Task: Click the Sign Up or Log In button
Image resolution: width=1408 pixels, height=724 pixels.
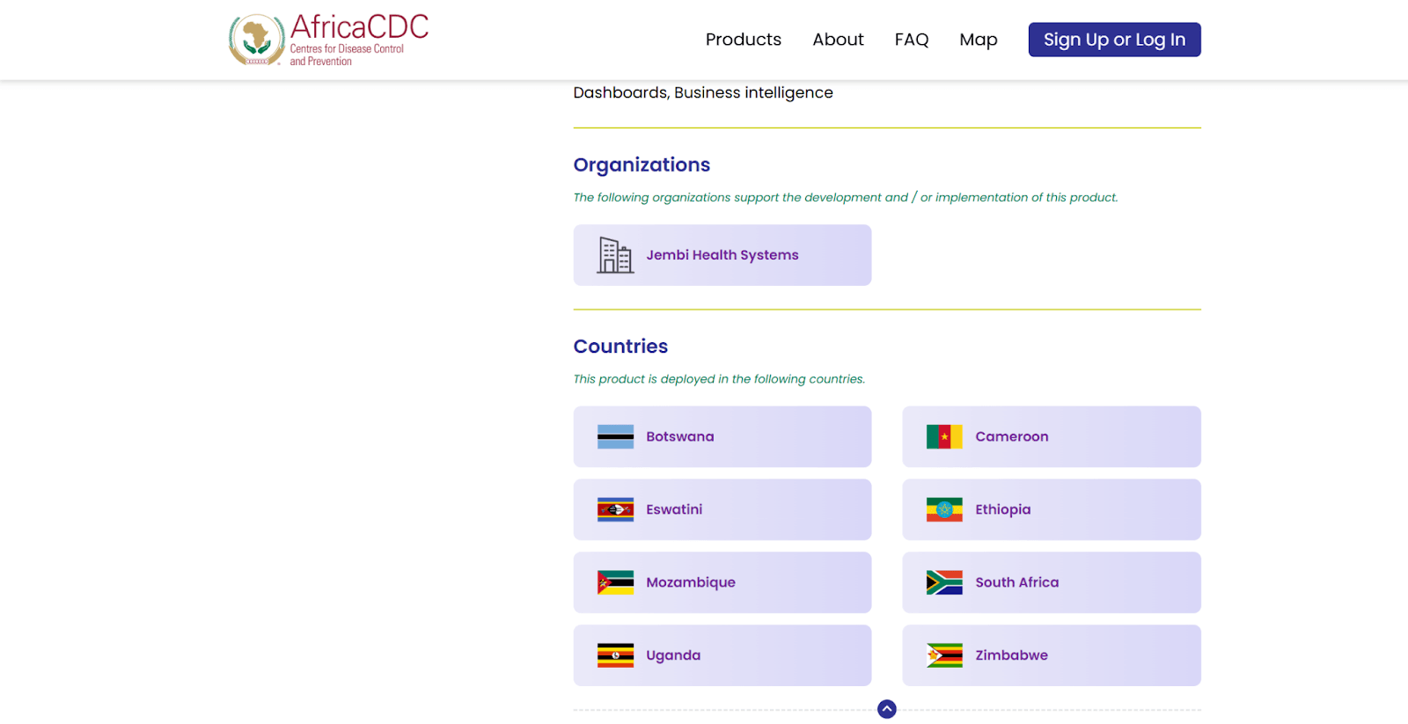Action: [x=1115, y=40]
